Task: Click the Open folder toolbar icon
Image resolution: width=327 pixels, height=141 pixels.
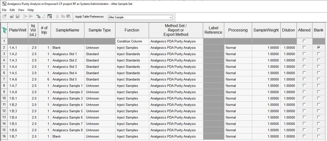Action: [x=12, y=16]
